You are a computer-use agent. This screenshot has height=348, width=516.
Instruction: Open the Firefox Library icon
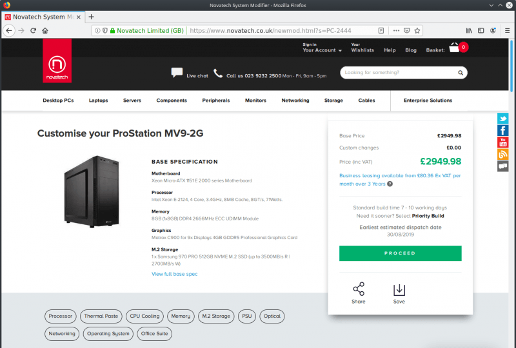tap(469, 30)
